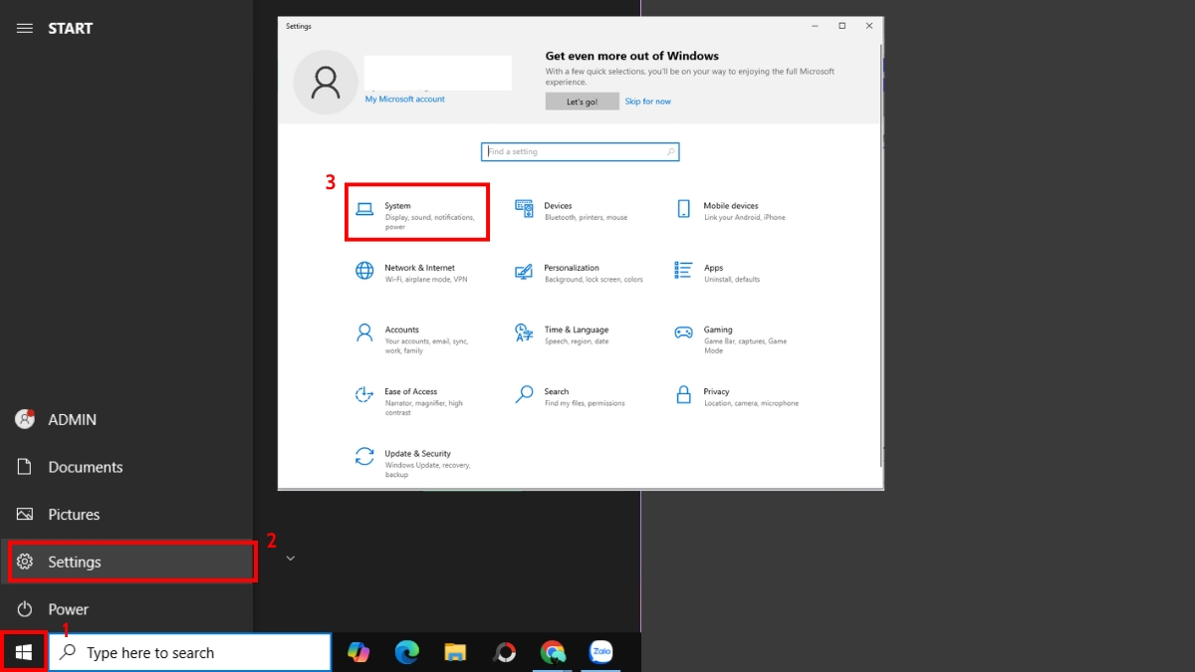The width and height of the screenshot is (1195, 672).
Task: Click the Let's go! button
Action: click(582, 101)
